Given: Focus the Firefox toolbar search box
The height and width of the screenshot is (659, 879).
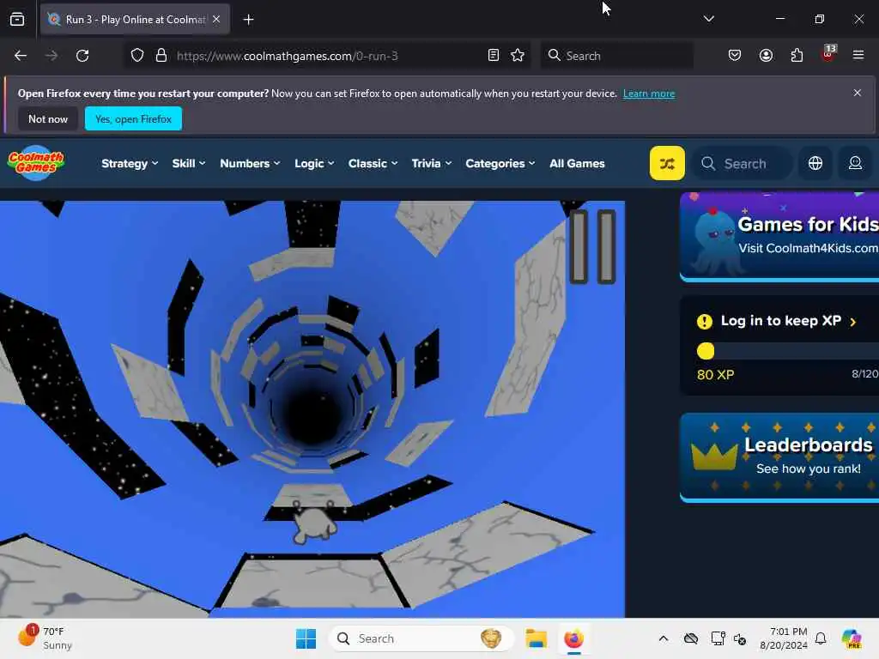Looking at the screenshot, I should [616, 56].
